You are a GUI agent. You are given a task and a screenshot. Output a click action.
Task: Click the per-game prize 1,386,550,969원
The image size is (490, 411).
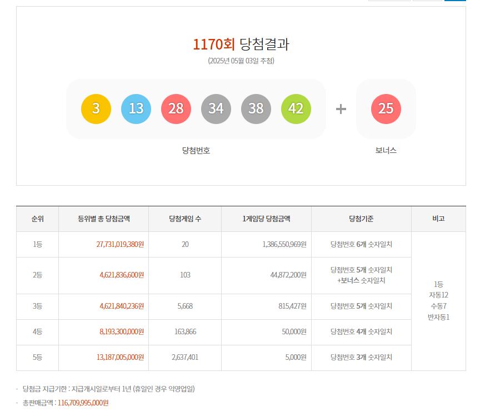[284, 244]
